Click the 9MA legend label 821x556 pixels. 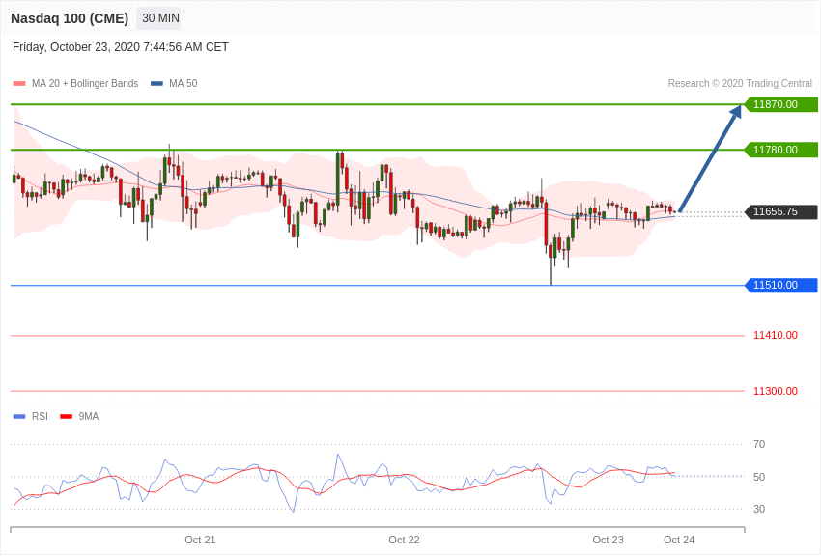pyautogui.click(x=89, y=416)
